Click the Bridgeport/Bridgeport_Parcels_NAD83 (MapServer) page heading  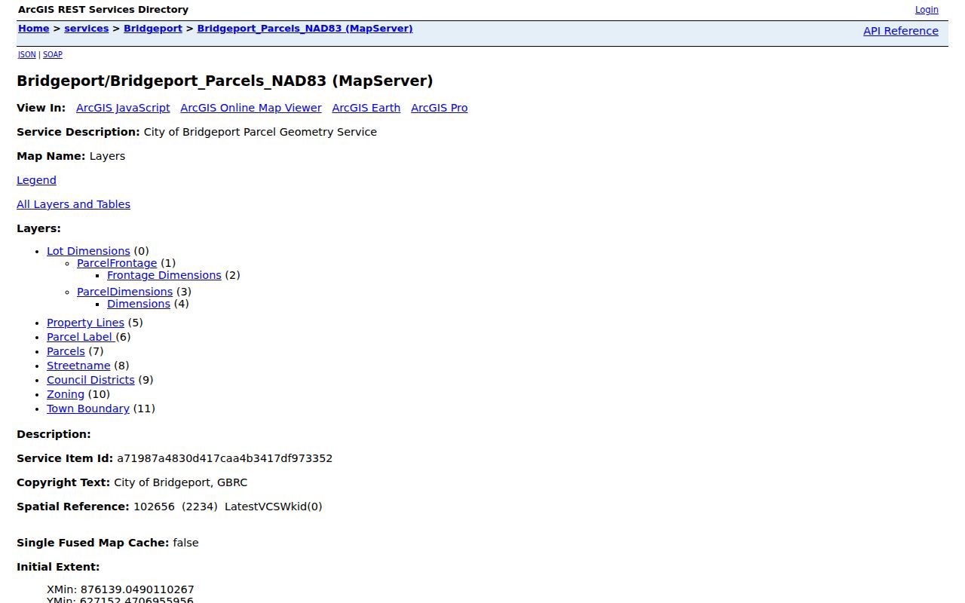(x=225, y=81)
